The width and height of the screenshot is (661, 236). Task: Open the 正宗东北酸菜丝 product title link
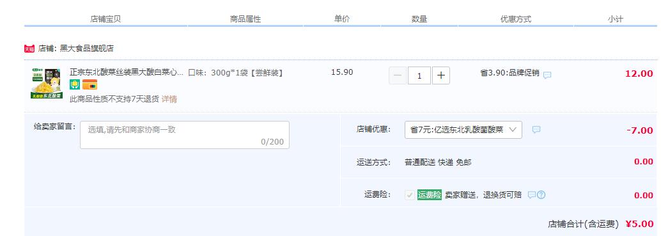pyautogui.click(x=127, y=72)
